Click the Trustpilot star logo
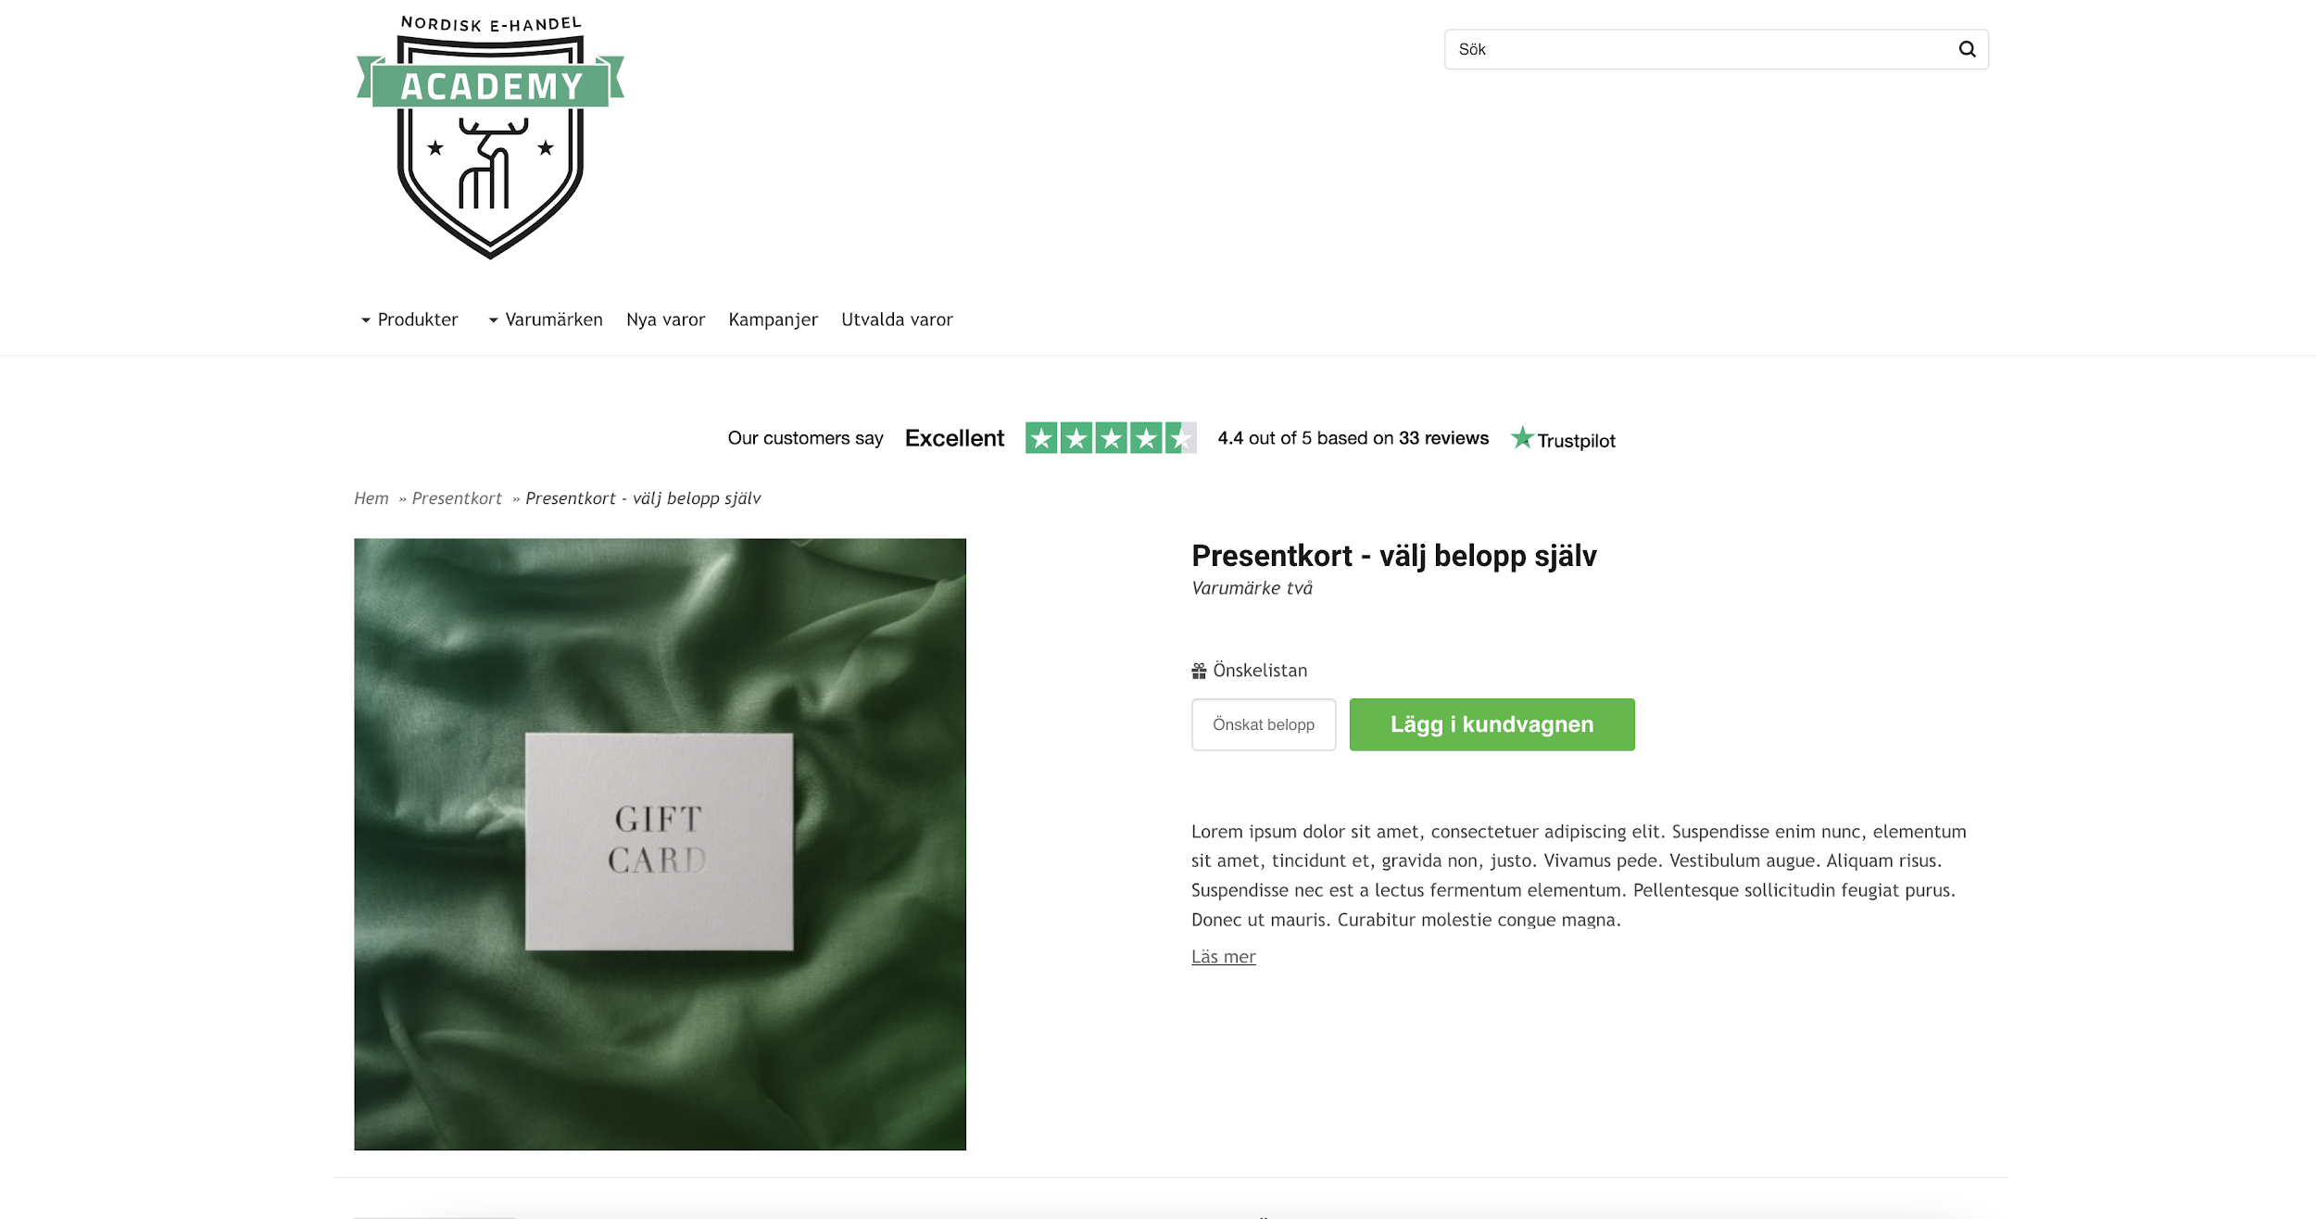Image resolution: width=2316 pixels, height=1219 pixels. 1522,437
